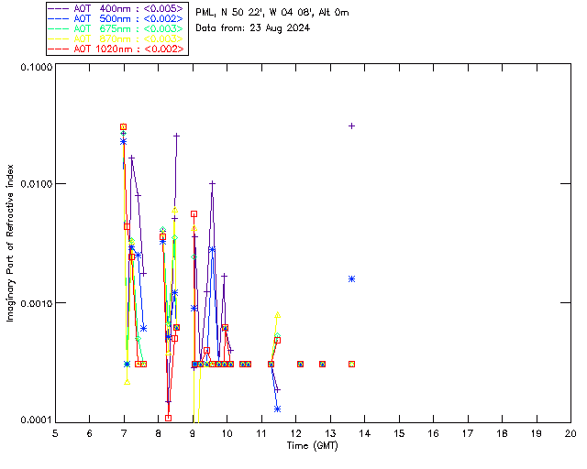The width and height of the screenshot is (587, 469).
Task: Click the 'Imaginary Part of Refractive index' axis label
Action: (10, 243)
